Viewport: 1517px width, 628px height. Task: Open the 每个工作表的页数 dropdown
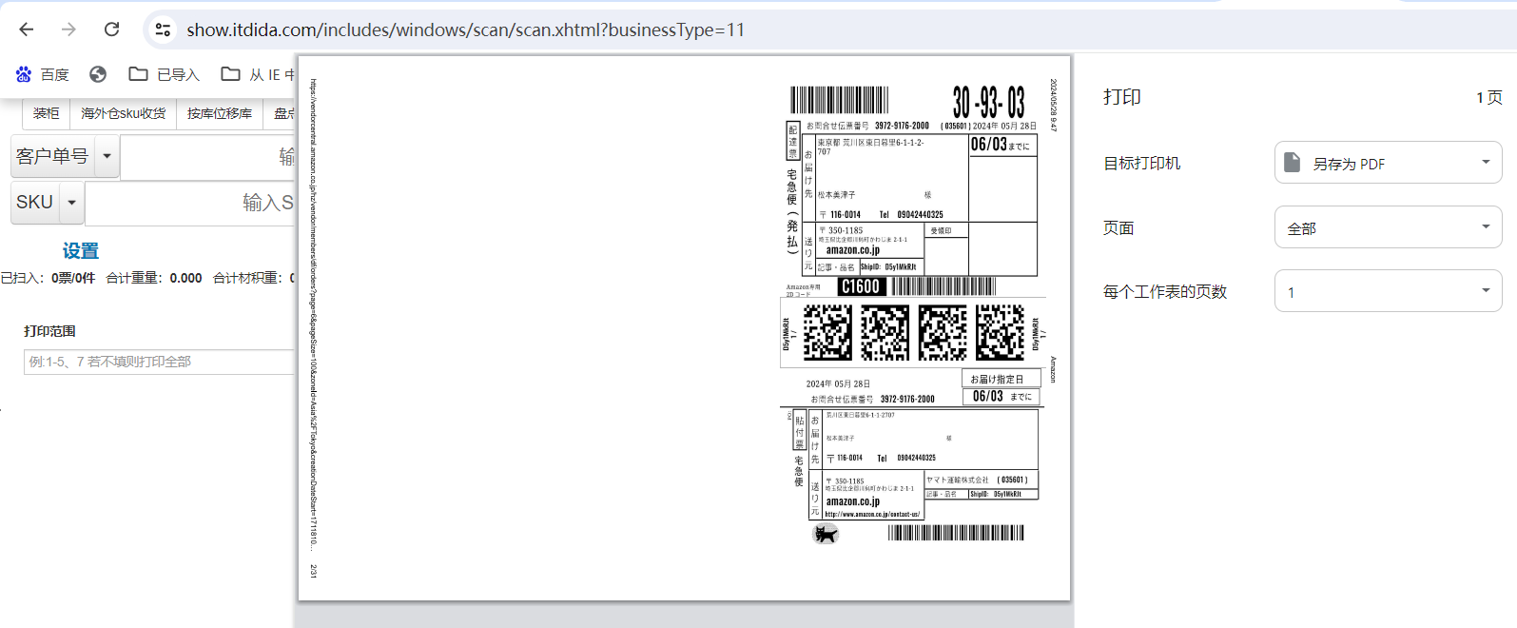1388,291
